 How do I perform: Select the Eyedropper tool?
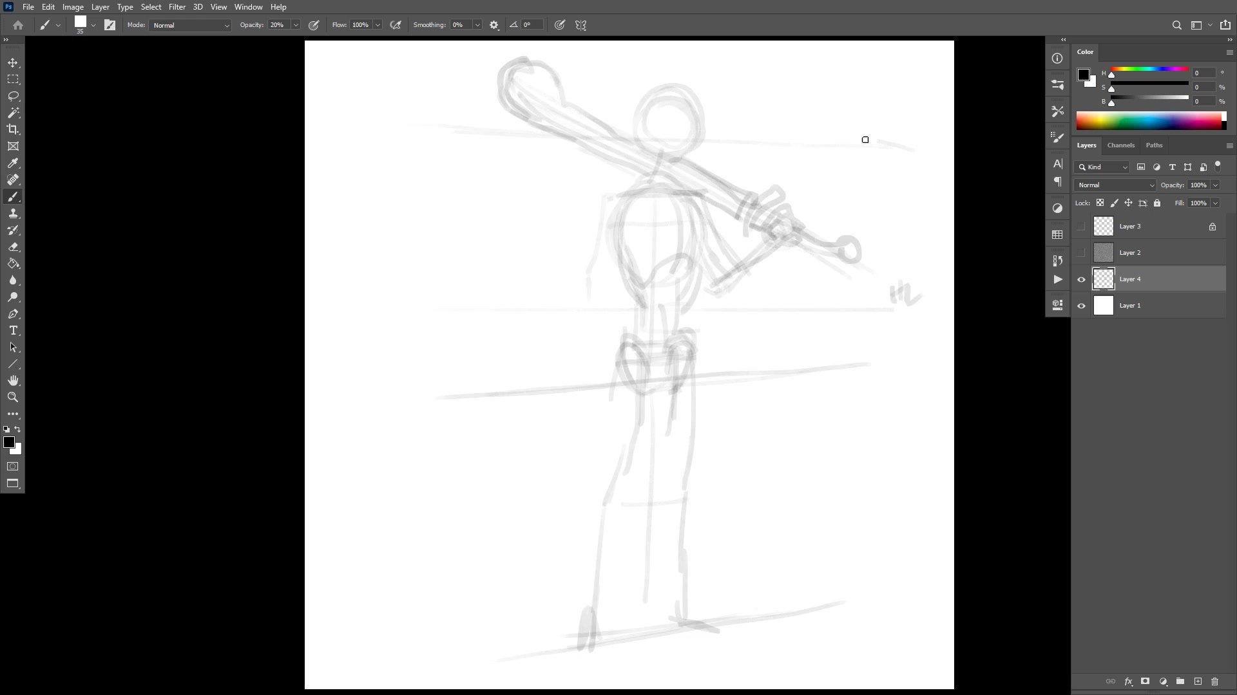(x=13, y=163)
